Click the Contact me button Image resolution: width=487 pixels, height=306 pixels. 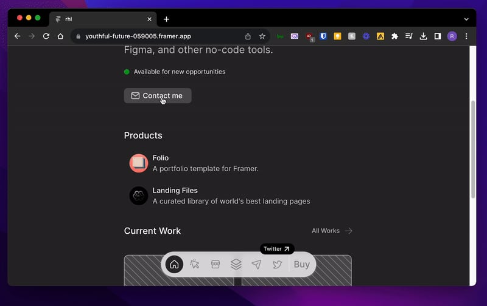pos(158,96)
